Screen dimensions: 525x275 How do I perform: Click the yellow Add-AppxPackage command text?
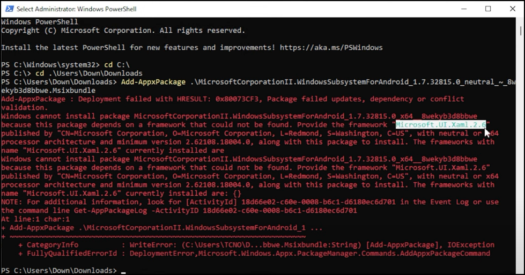(x=153, y=82)
